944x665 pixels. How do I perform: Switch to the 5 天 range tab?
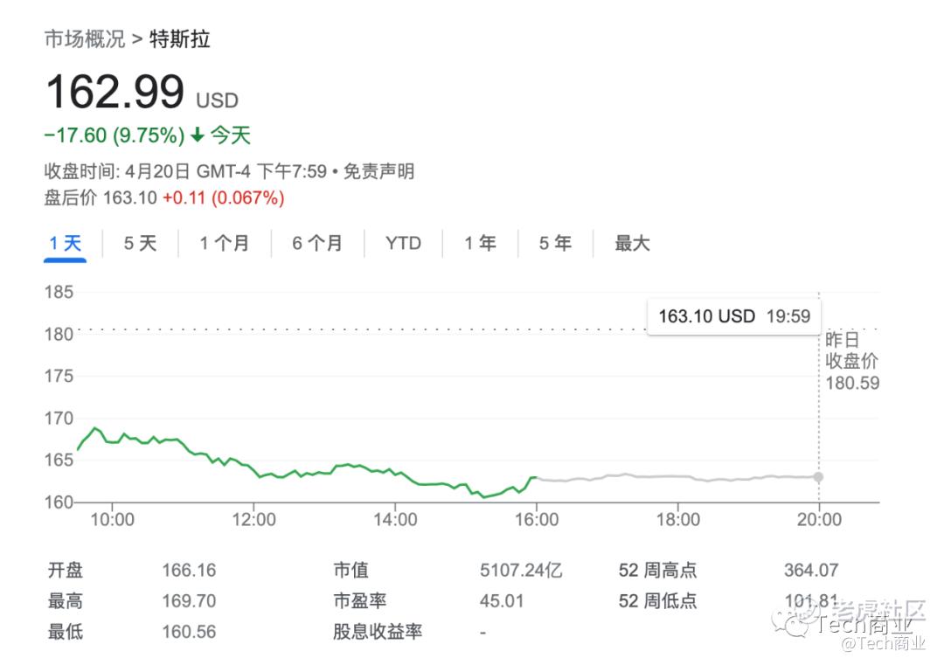coord(140,244)
